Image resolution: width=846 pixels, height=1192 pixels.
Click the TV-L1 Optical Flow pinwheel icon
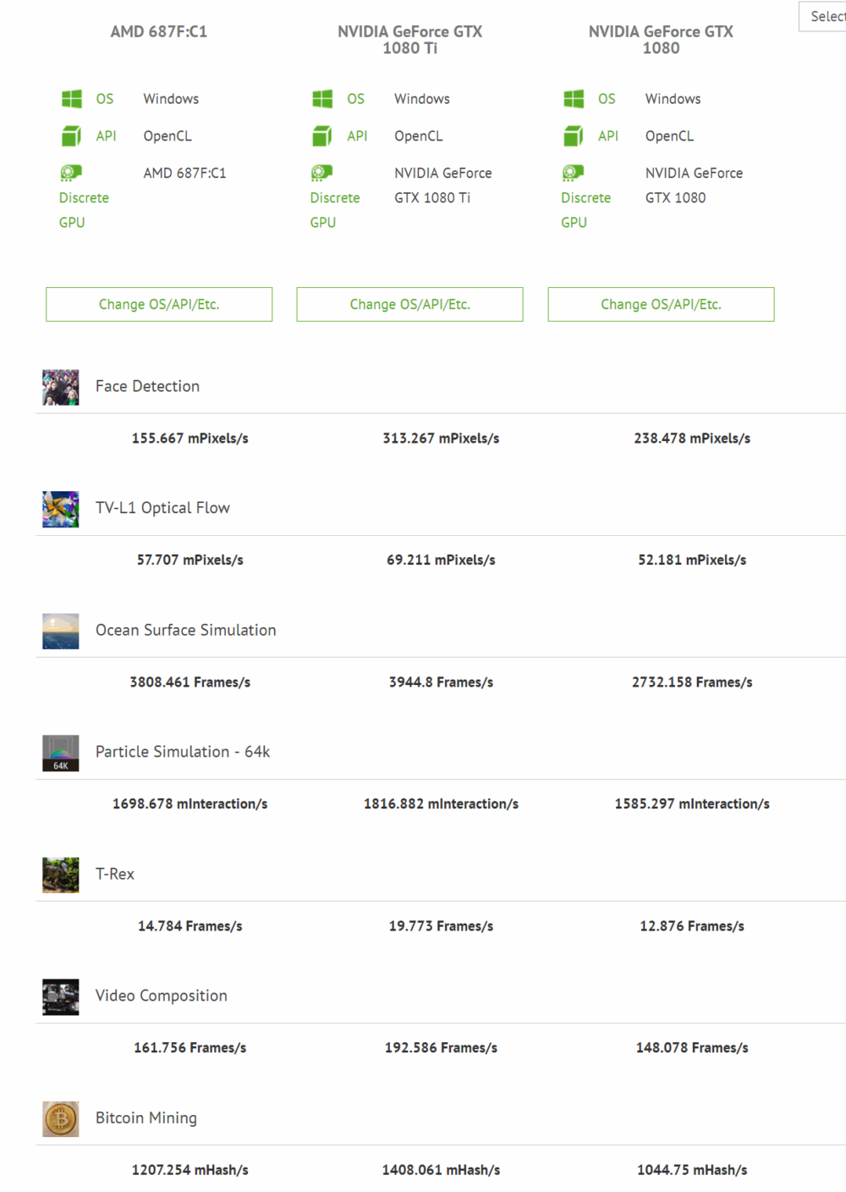coord(60,509)
